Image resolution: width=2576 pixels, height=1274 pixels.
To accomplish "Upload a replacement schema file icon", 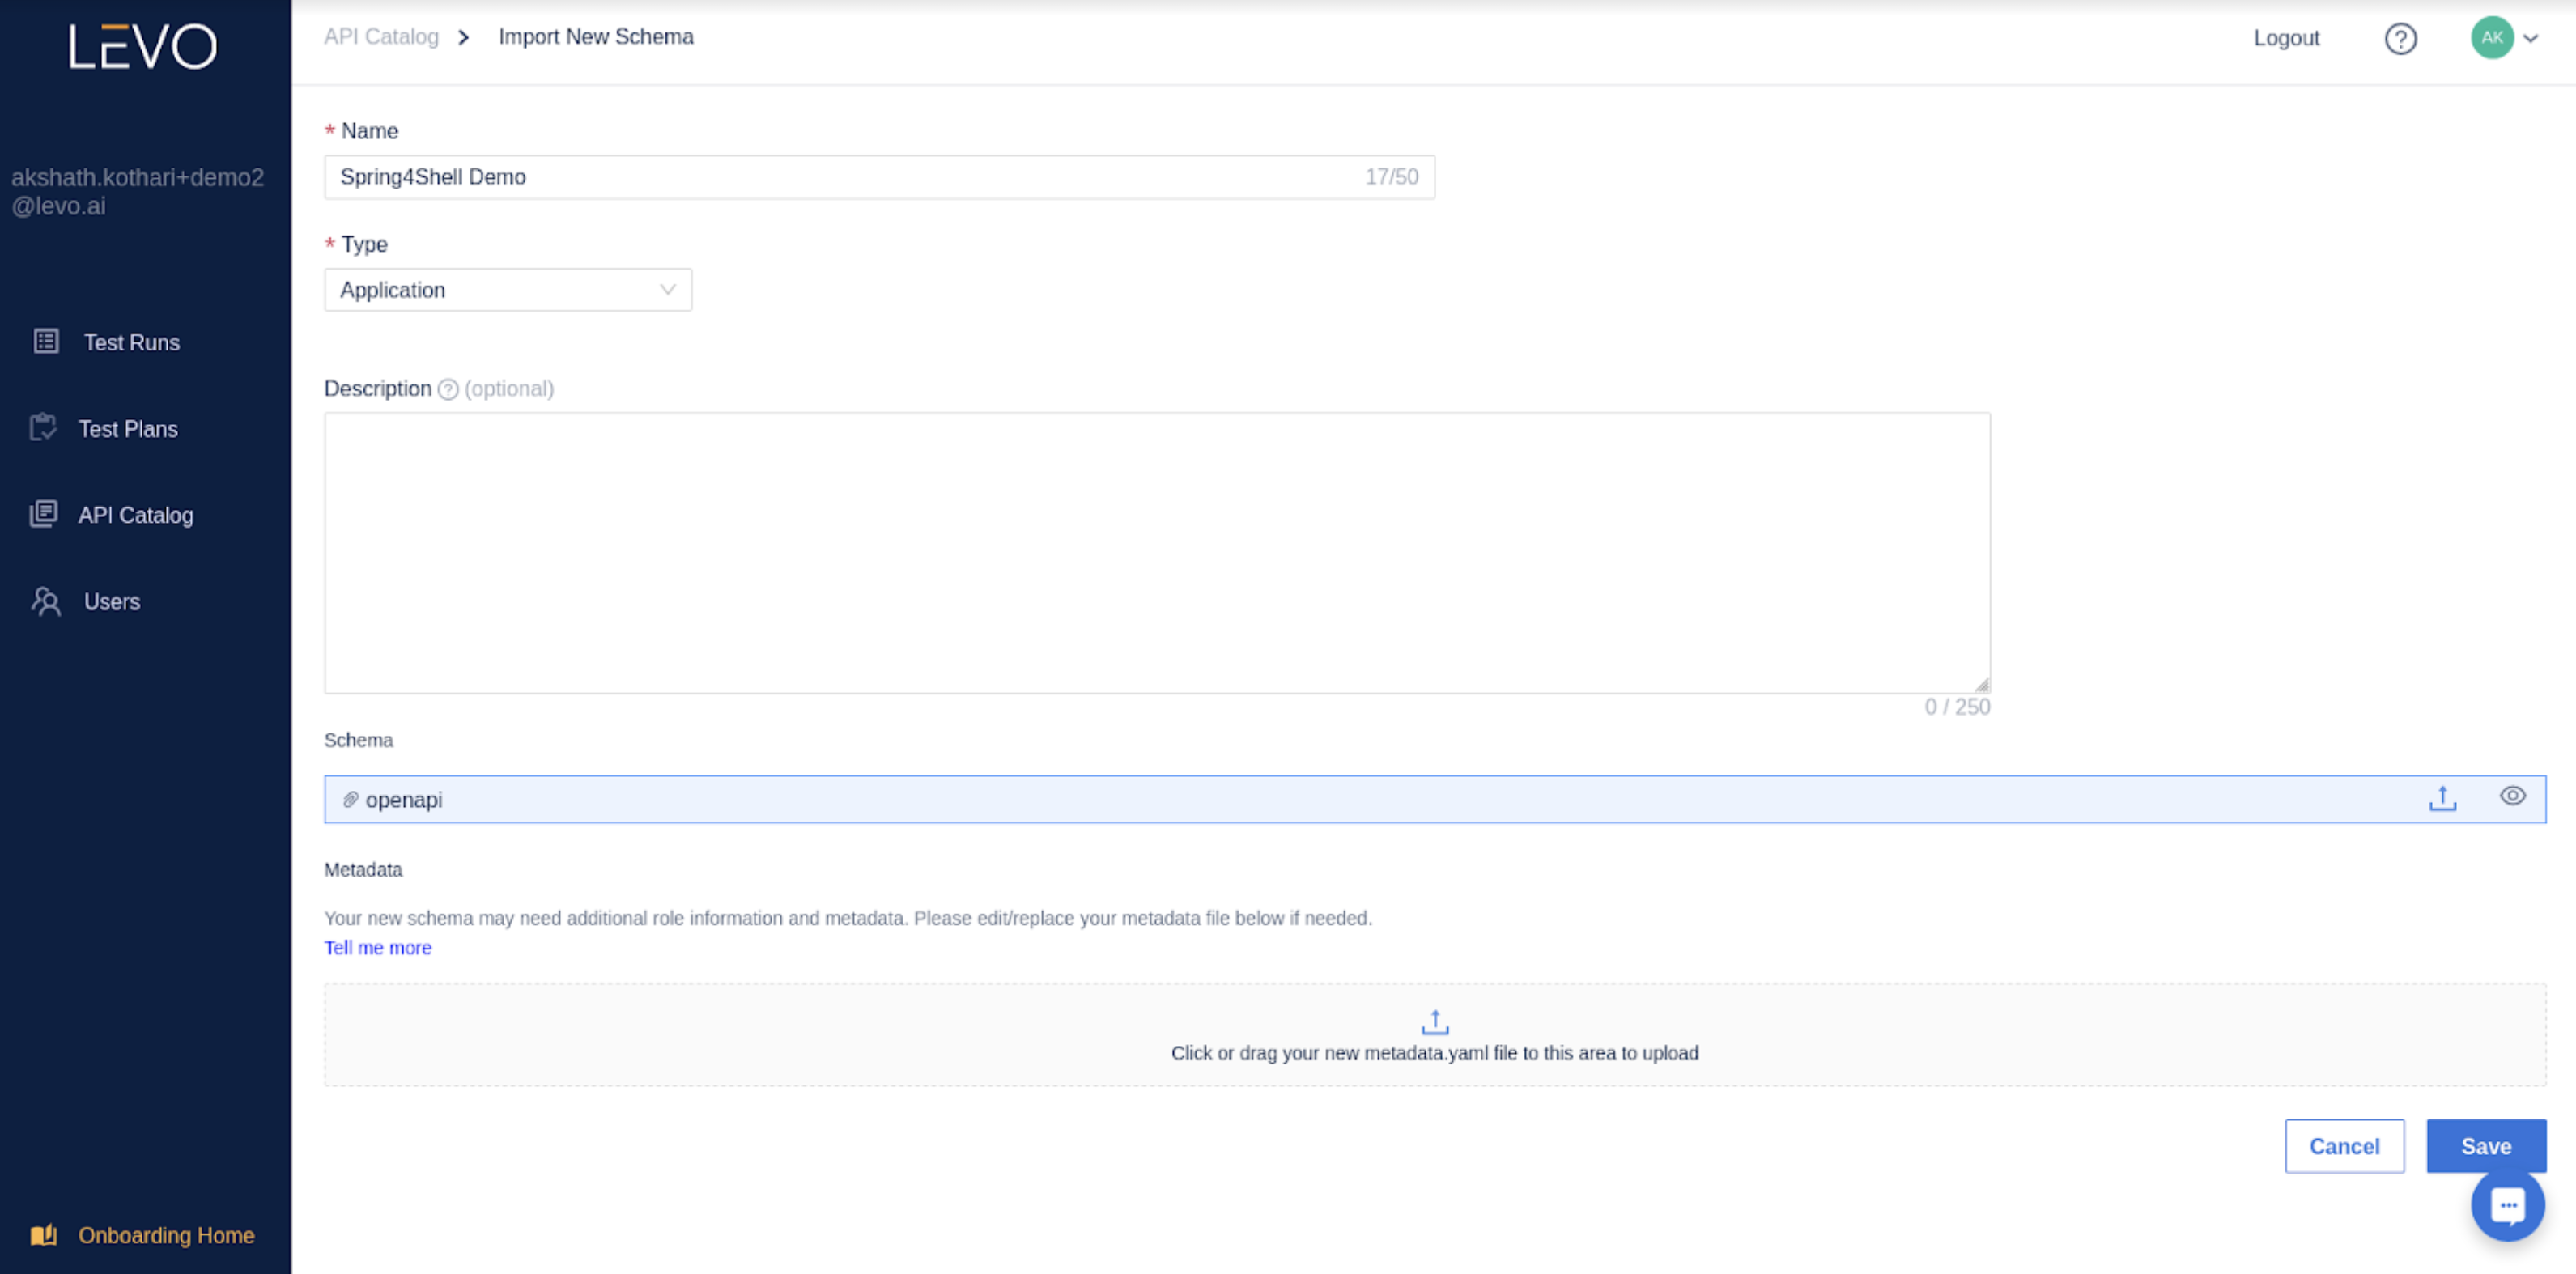I will tap(2442, 797).
